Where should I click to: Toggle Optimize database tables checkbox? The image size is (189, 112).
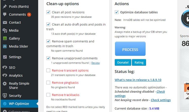pyautogui.click(x=116, y=12)
